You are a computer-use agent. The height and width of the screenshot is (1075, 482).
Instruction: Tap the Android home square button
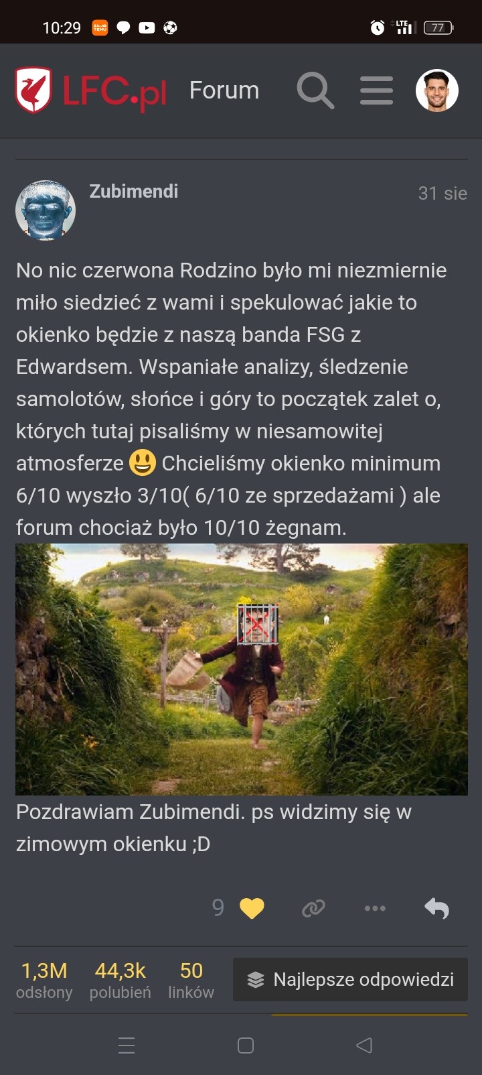coord(246,1046)
